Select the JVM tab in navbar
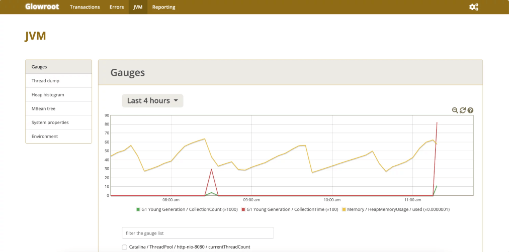509x252 pixels. point(138,7)
